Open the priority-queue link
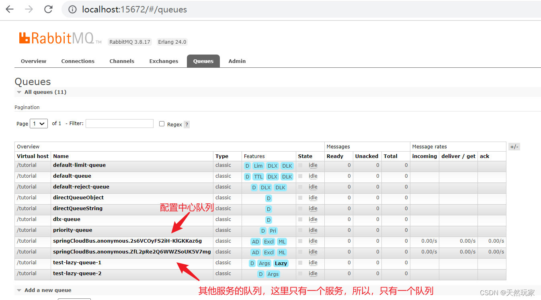This screenshot has height=300, width=541. [73, 230]
